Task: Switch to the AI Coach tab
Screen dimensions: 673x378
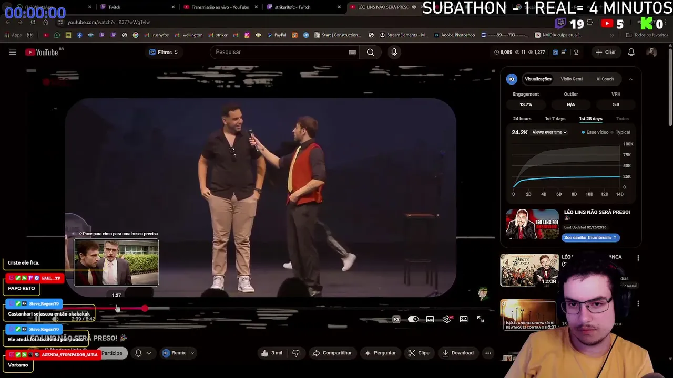Action: [x=605, y=79]
